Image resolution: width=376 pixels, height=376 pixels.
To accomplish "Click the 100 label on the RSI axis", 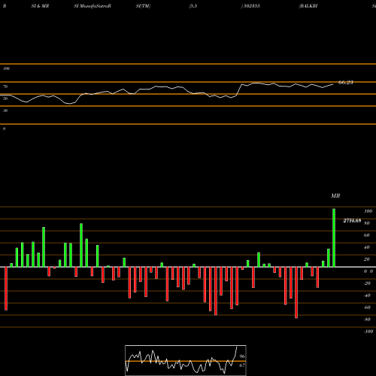I will 6,68.
